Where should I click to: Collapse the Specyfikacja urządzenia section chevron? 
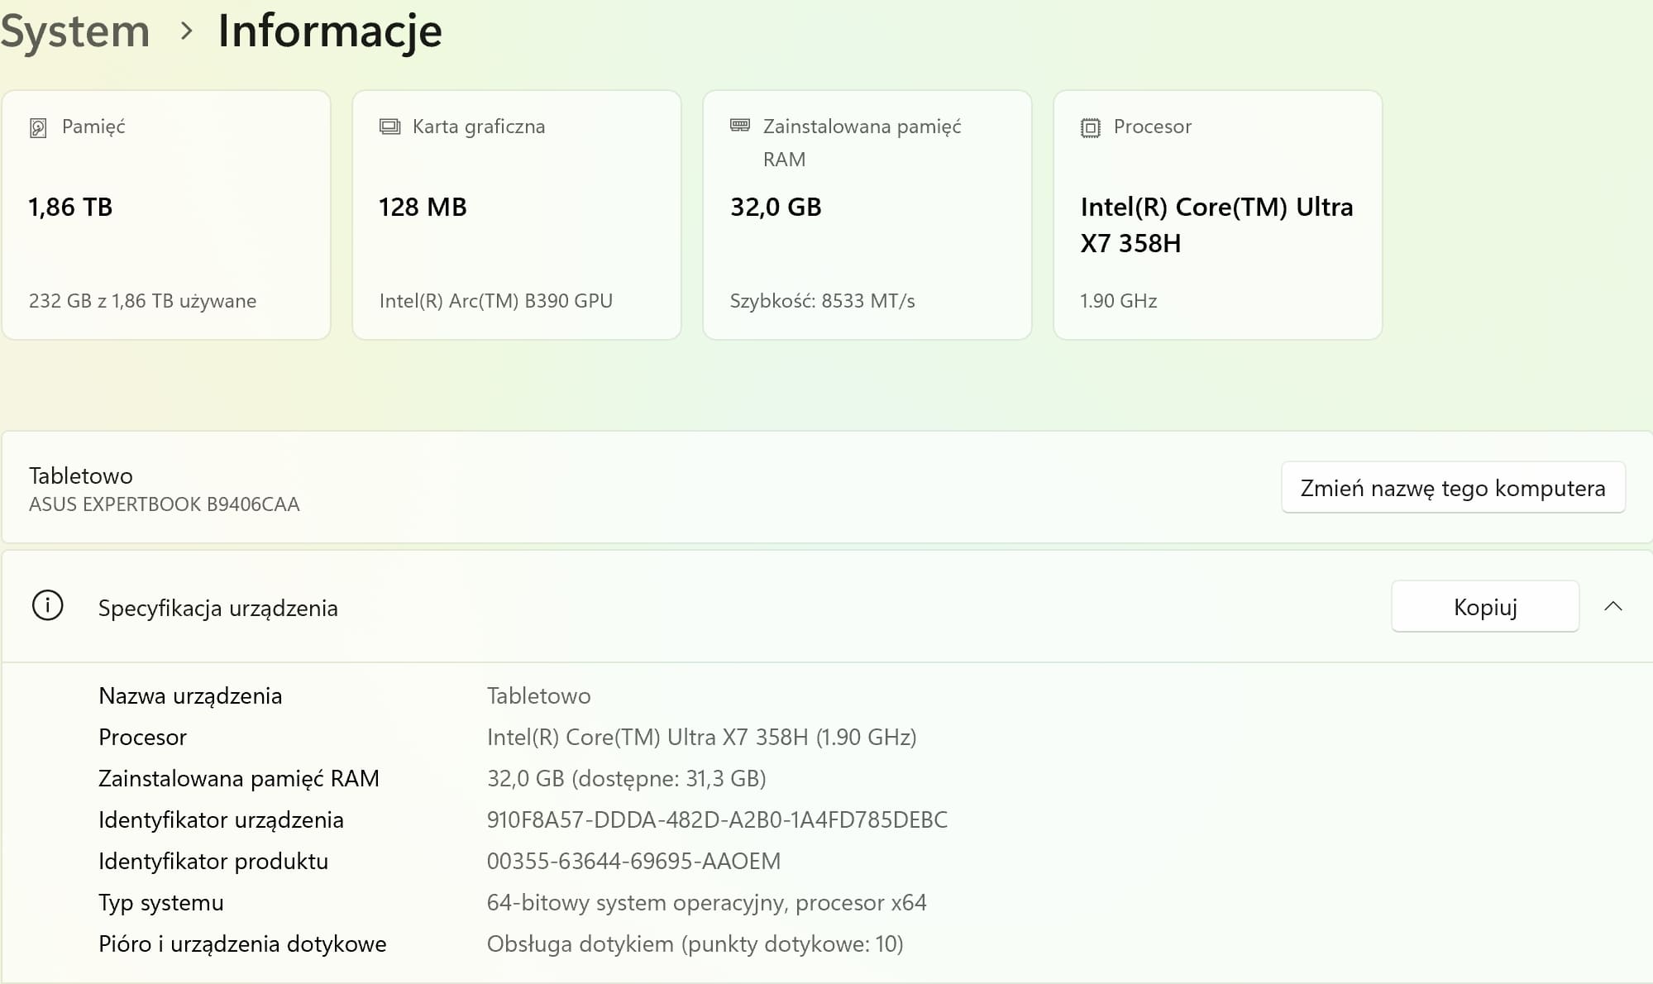click(1612, 607)
